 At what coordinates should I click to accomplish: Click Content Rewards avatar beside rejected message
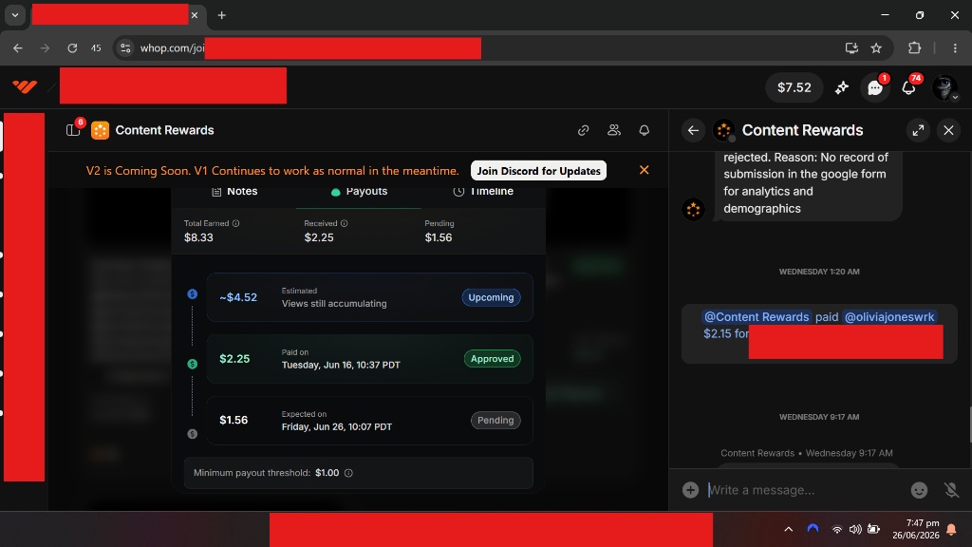click(x=693, y=210)
